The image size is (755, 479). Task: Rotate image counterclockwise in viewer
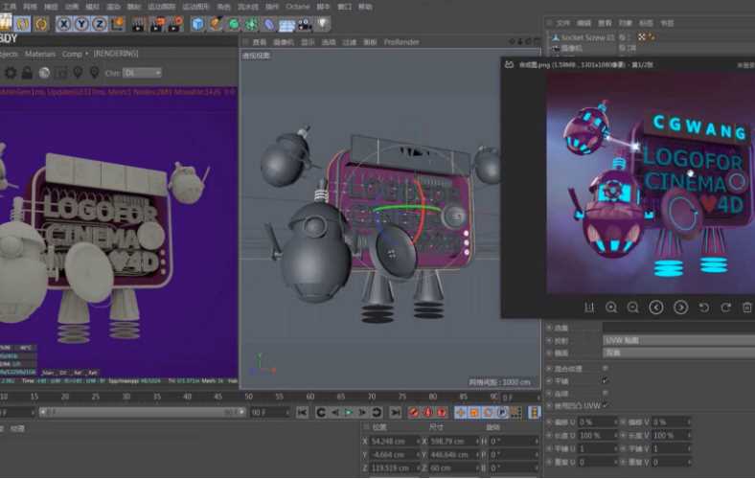pyautogui.click(x=703, y=308)
